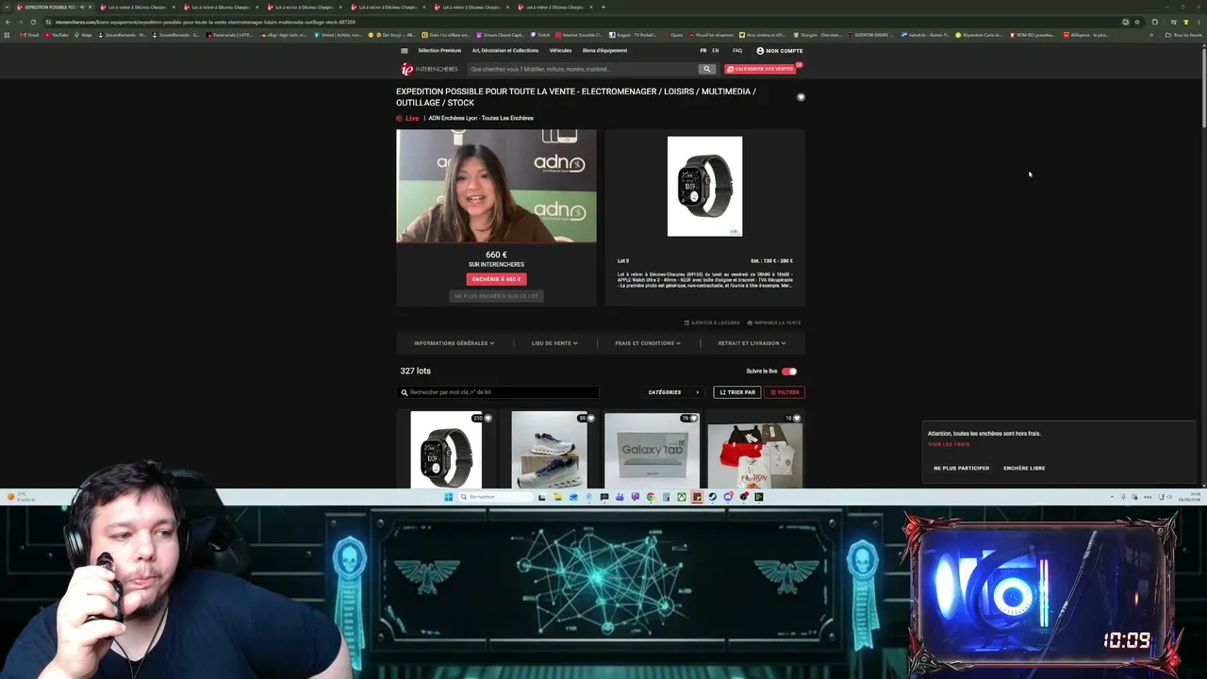The width and height of the screenshot is (1207, 679).
Task: Open the Galaxy Tab lot thumbnail
Action: point(652,450)
